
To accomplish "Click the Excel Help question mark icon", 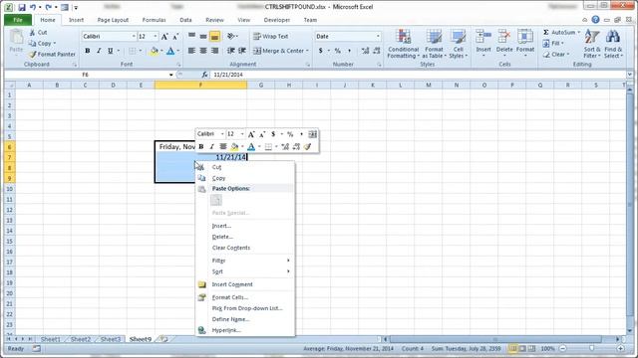I will point(595,20).
